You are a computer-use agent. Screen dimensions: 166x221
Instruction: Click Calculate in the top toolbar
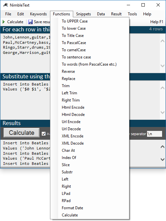pos(13,22)
